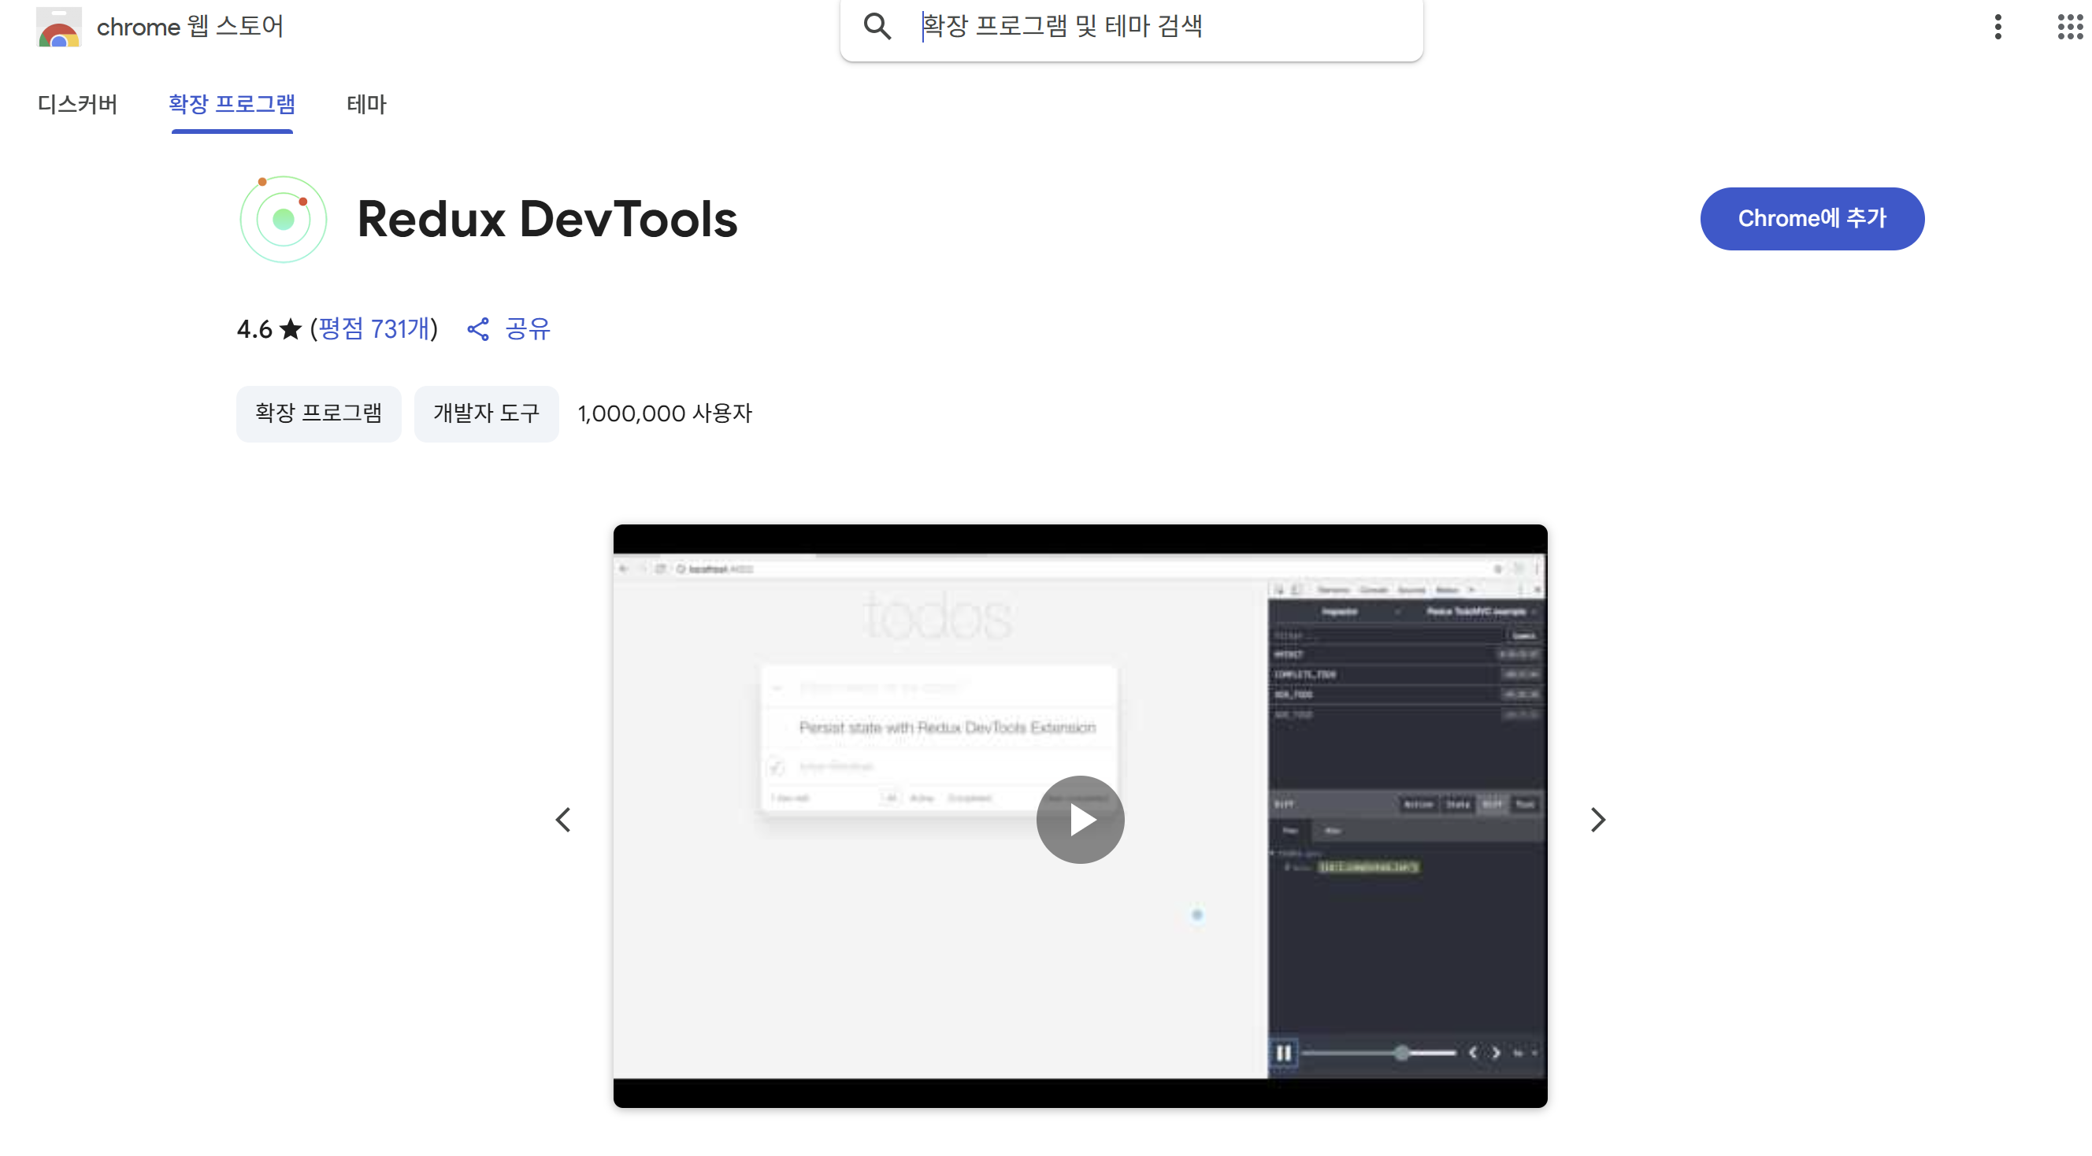The image size is (2092, 1156).
Task: Open the 평점 731개 ratings link
Action: click(x=373, y=329)
